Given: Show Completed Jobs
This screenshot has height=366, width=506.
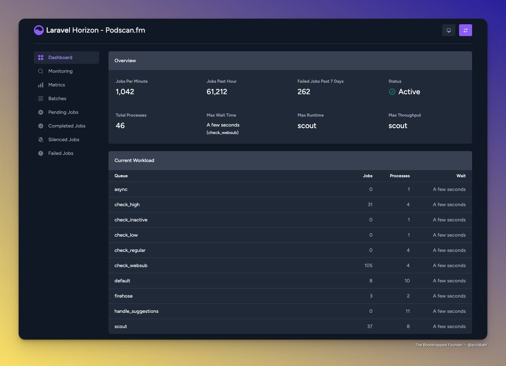Looking at the screenshot, I should pos(67,126).
